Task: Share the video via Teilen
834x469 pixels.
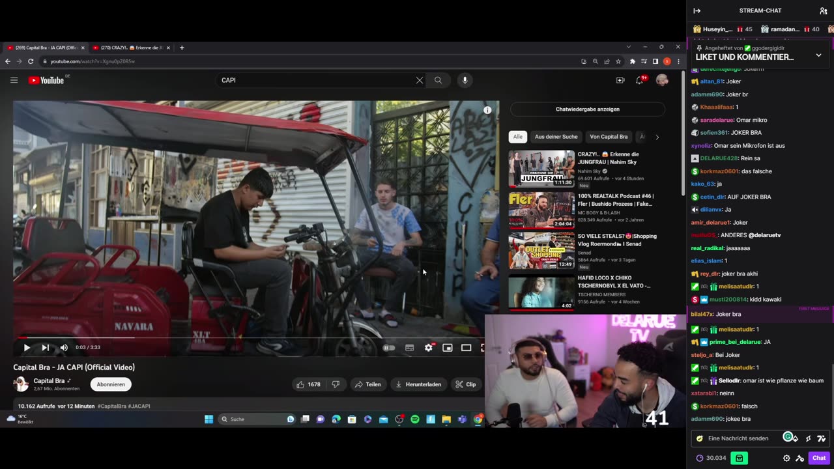Action: pyautogui.click(x=367, y=384)
